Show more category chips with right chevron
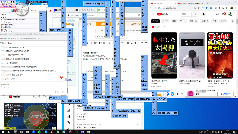 point(232,21)
